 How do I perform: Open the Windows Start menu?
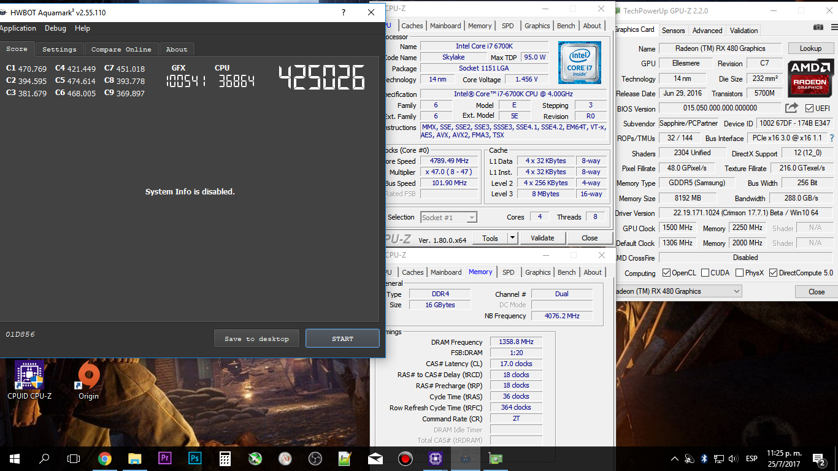point(15,458)
